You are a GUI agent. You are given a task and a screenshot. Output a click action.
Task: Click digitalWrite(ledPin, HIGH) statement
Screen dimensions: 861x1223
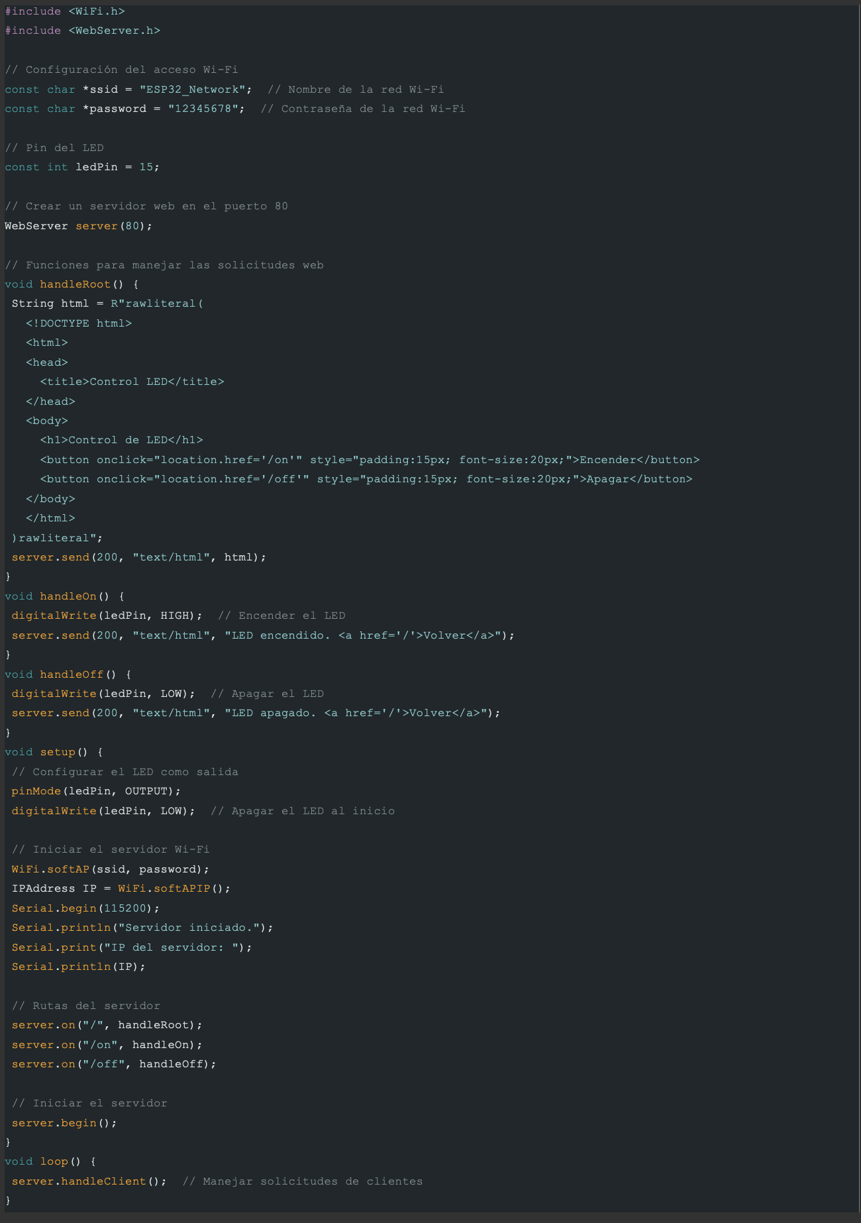pos(107,615)
